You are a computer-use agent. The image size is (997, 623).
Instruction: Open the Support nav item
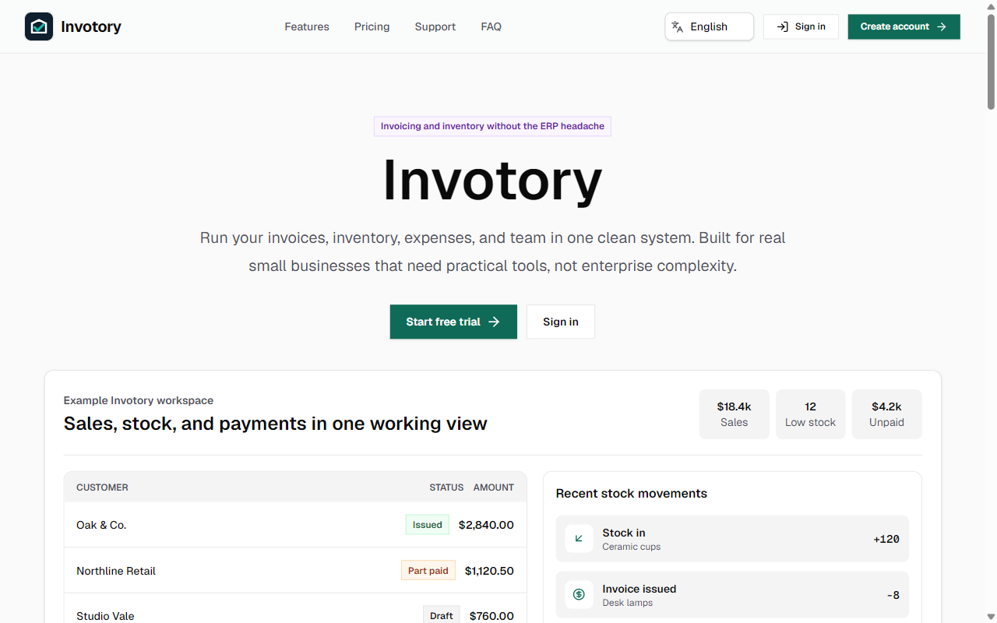[435, 26]
